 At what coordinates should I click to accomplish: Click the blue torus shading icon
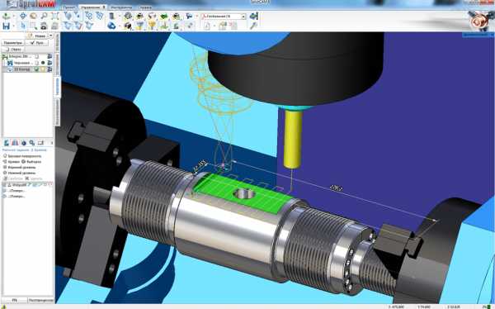[x=111, y=26]
